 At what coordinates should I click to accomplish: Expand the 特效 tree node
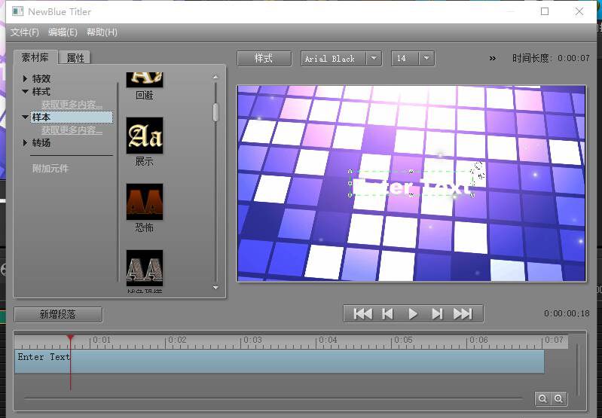click(x=25, y=78)
